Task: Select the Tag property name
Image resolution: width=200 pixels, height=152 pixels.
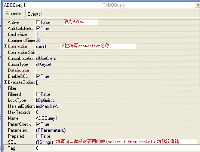Action: (x=12, y=148)
